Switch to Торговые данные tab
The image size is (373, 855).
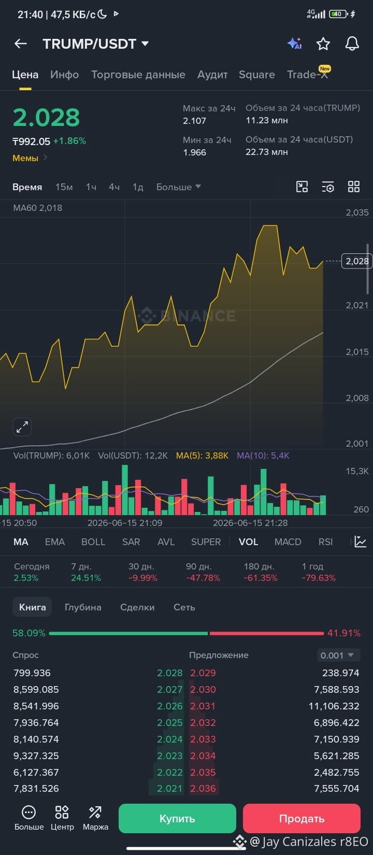138,75
